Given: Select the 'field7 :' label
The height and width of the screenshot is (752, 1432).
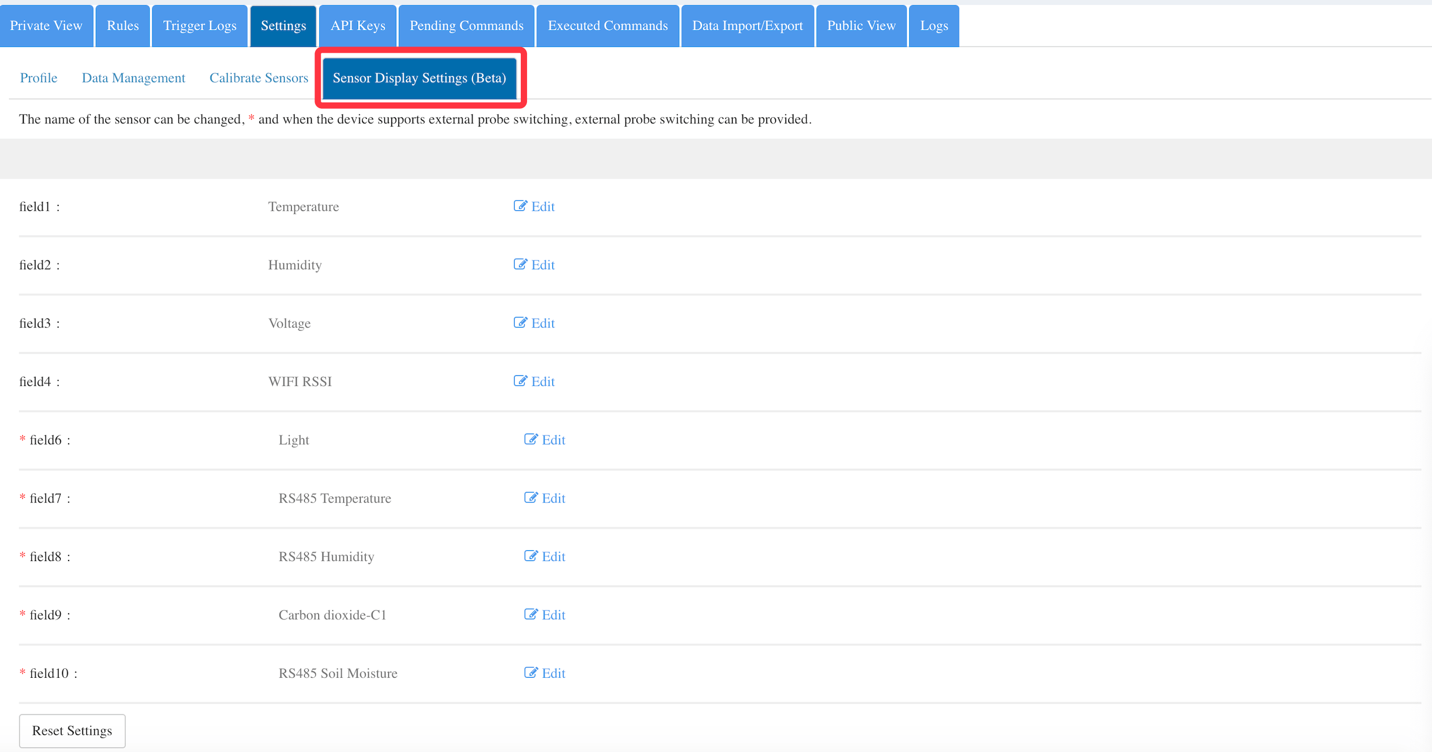Looking at the screenshot, I should (x=50, y=498).
